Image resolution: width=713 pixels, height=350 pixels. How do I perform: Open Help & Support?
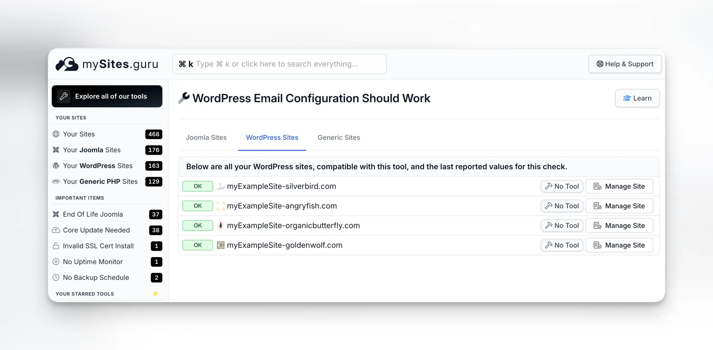point(625,64)
